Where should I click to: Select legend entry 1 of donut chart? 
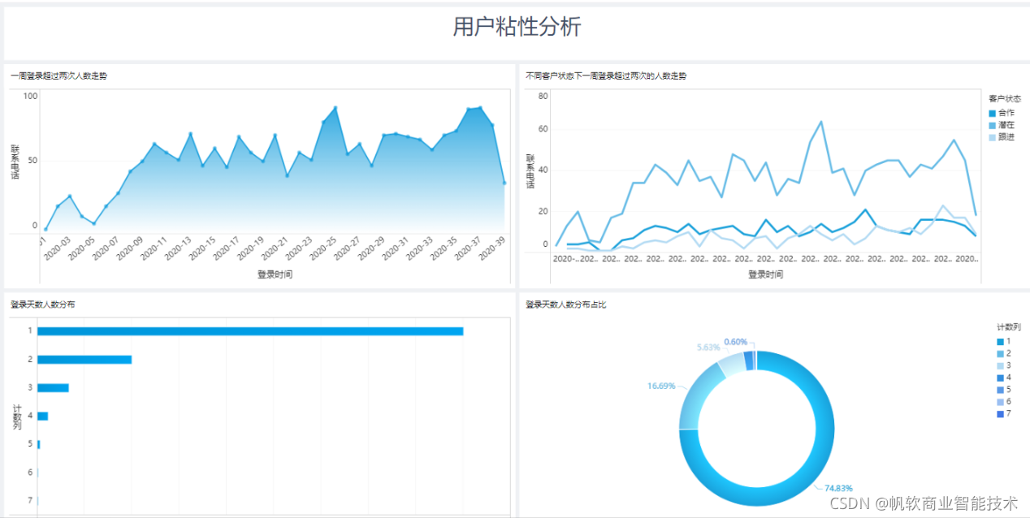[x=1004, y=342]
